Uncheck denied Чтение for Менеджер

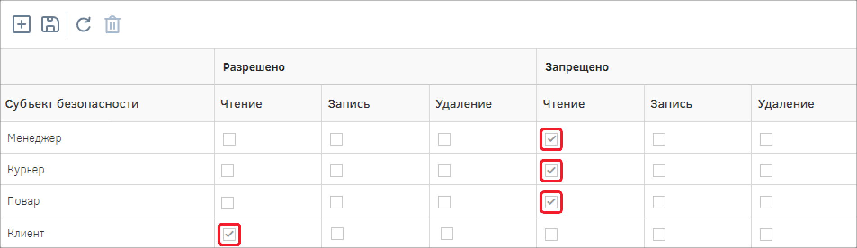pos(551,139)
